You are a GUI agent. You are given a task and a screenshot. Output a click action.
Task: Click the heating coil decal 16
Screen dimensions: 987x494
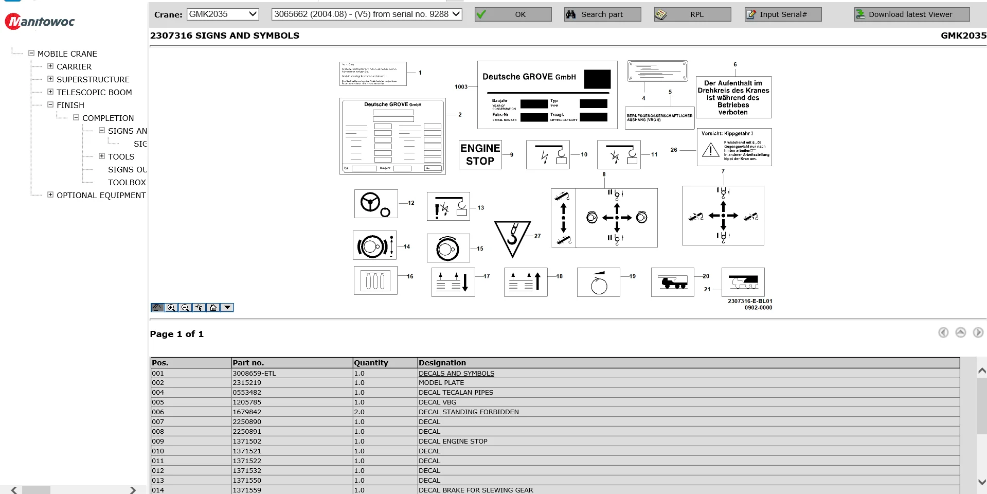[x=375, y=280]
